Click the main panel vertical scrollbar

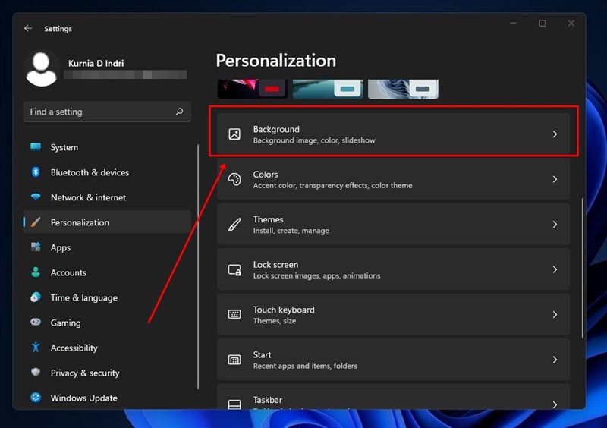(x=582, y=268)
